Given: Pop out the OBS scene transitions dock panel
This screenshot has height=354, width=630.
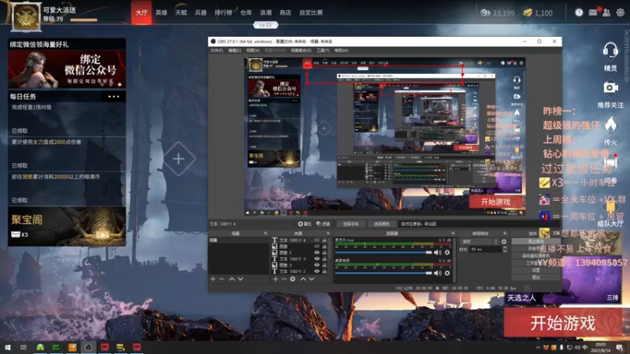Looking at the screenshot, I should coord(505,233).
